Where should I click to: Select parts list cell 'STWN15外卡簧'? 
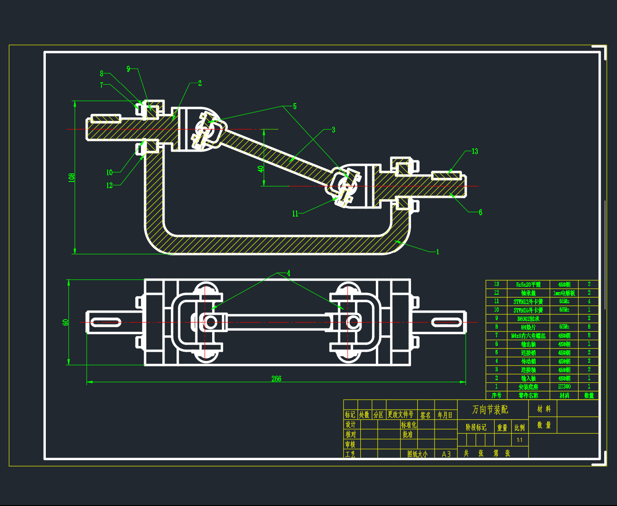click(528, 310)
